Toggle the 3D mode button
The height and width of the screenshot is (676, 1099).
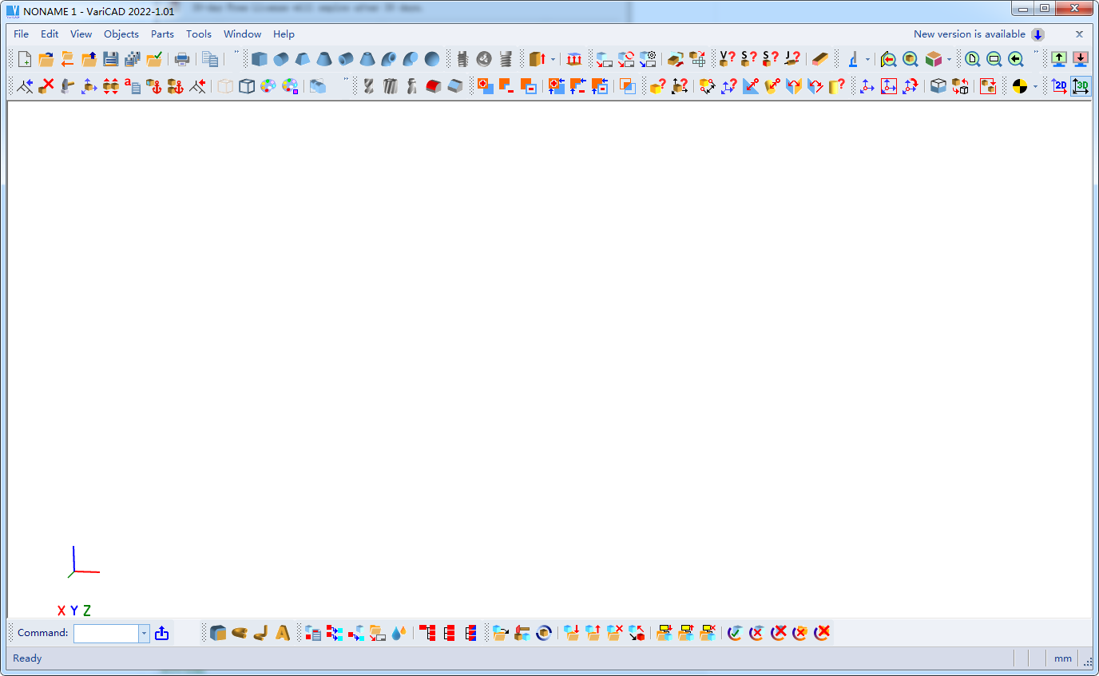point(1081,85)
